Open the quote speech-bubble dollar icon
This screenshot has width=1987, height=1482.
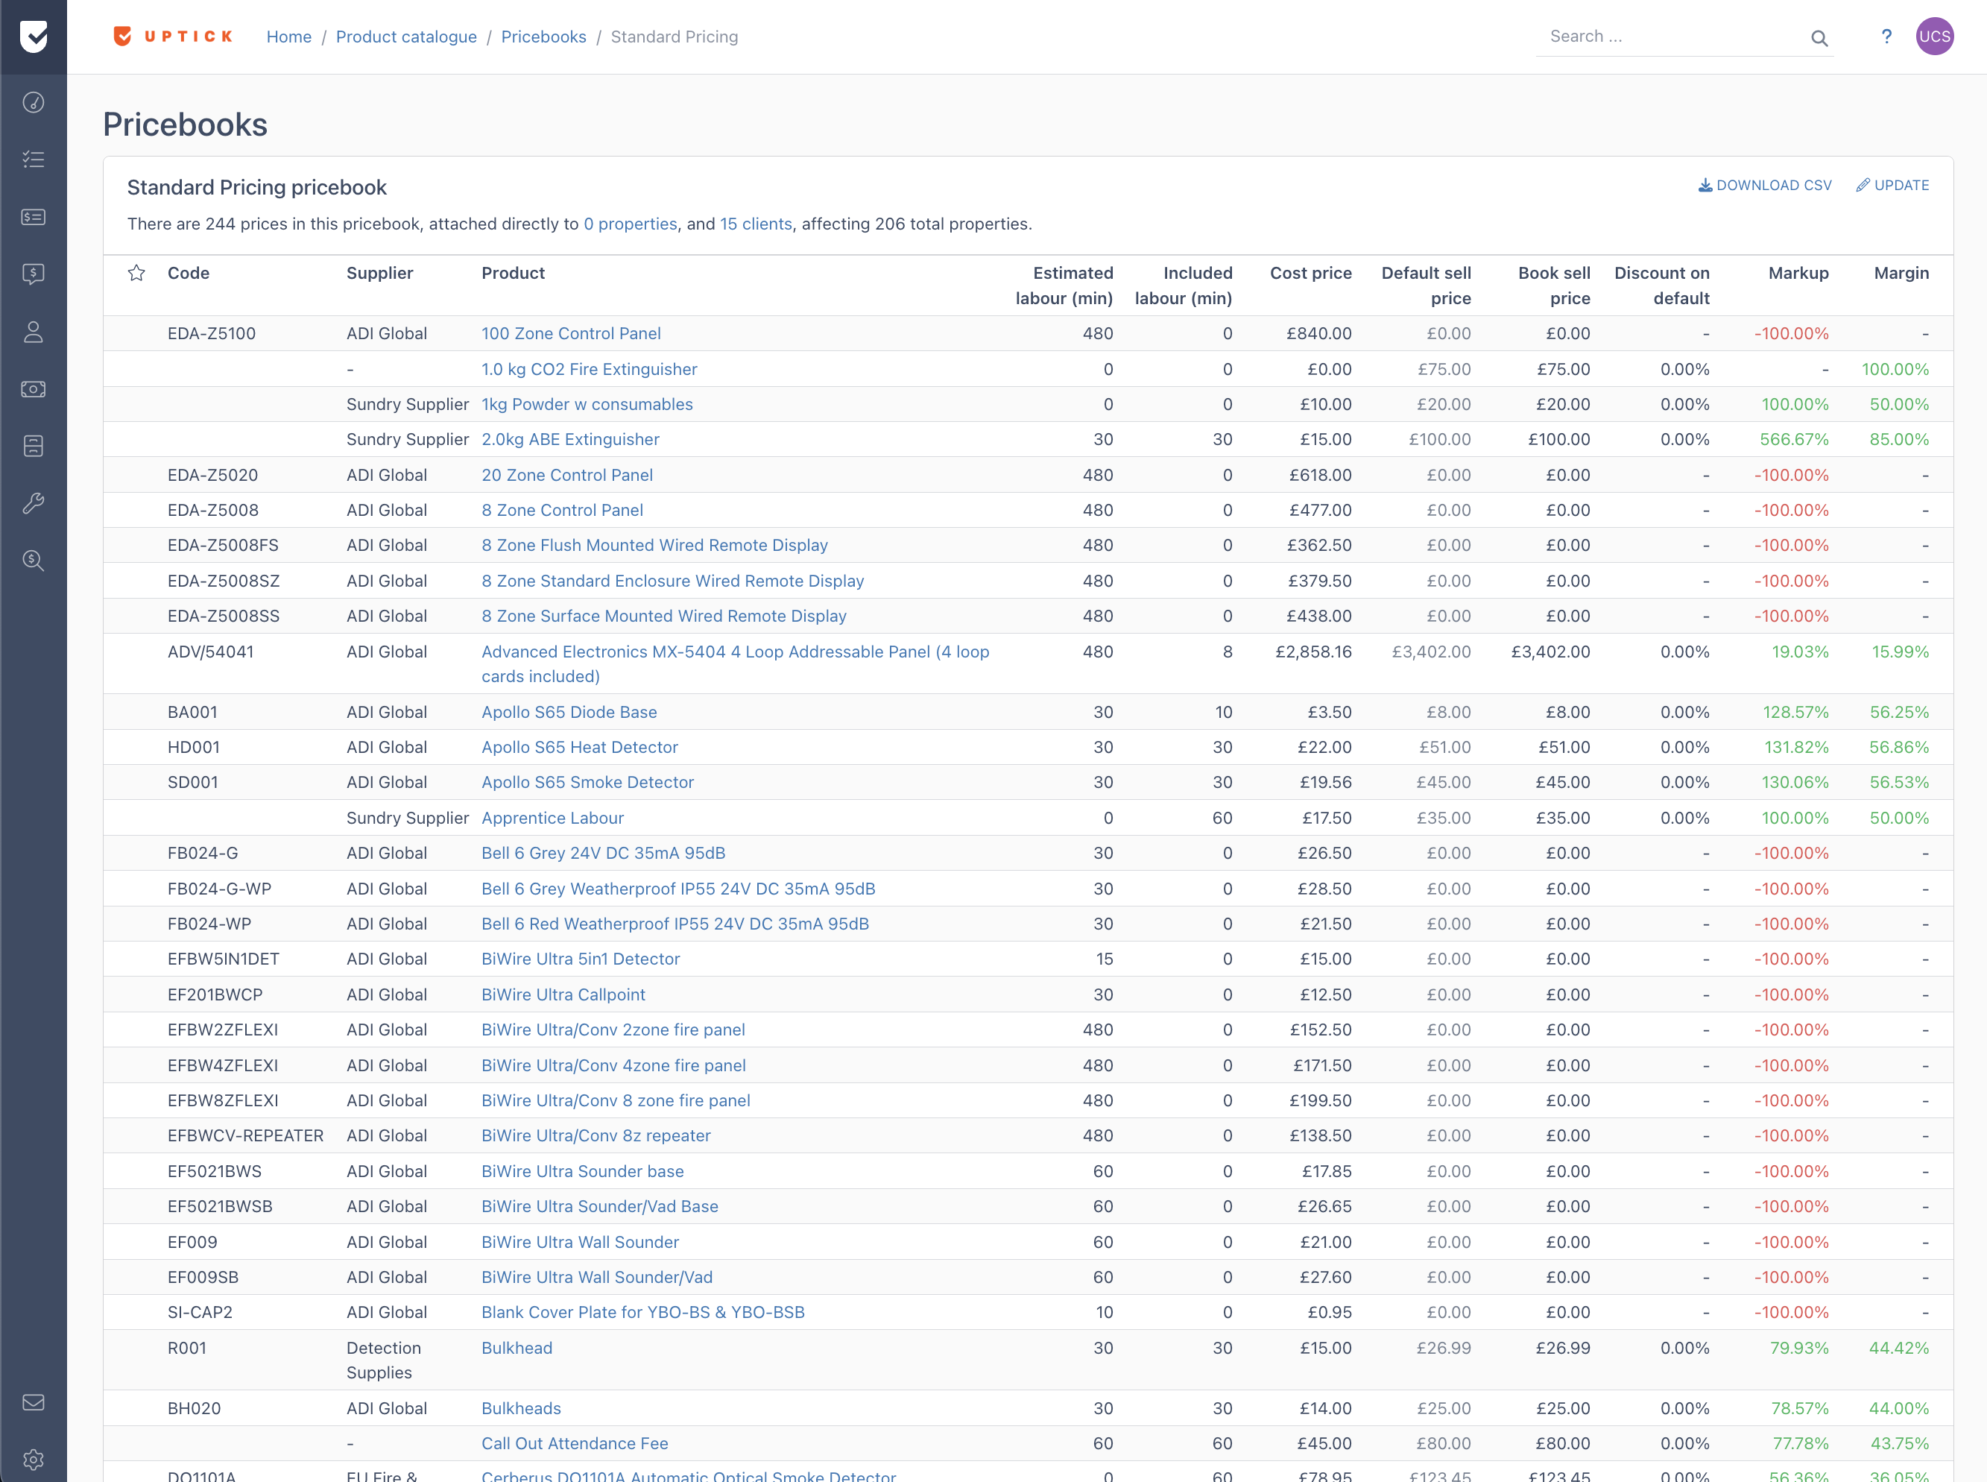tap(34, 274)
